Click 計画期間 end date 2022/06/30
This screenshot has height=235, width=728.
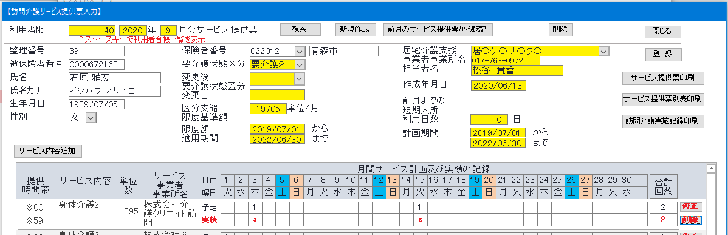[498, 143]
